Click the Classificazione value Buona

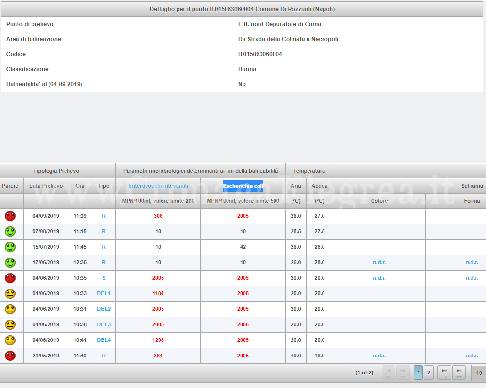pos(247,69)
